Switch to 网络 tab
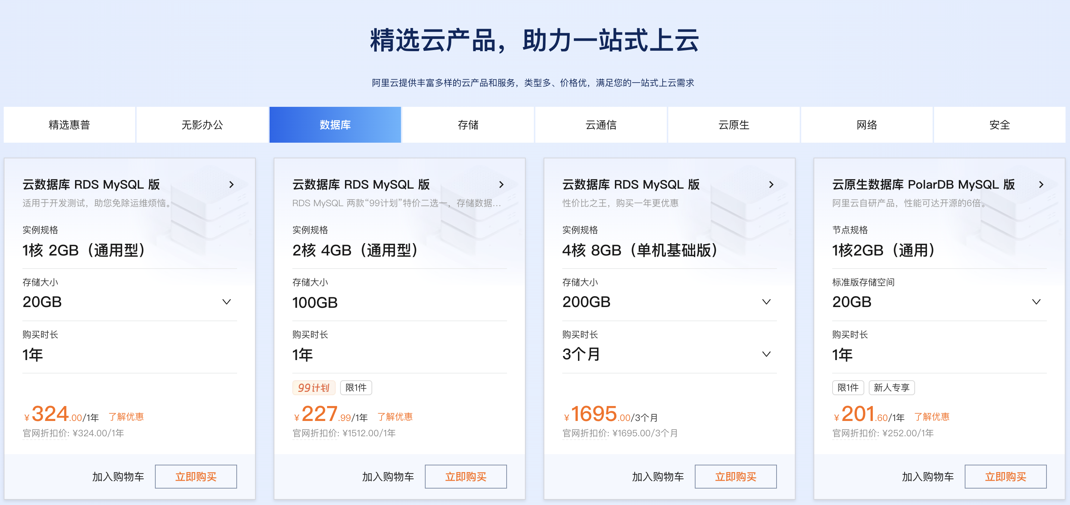Viewport: 1070px width, 505px height. [x=867, y=125]
